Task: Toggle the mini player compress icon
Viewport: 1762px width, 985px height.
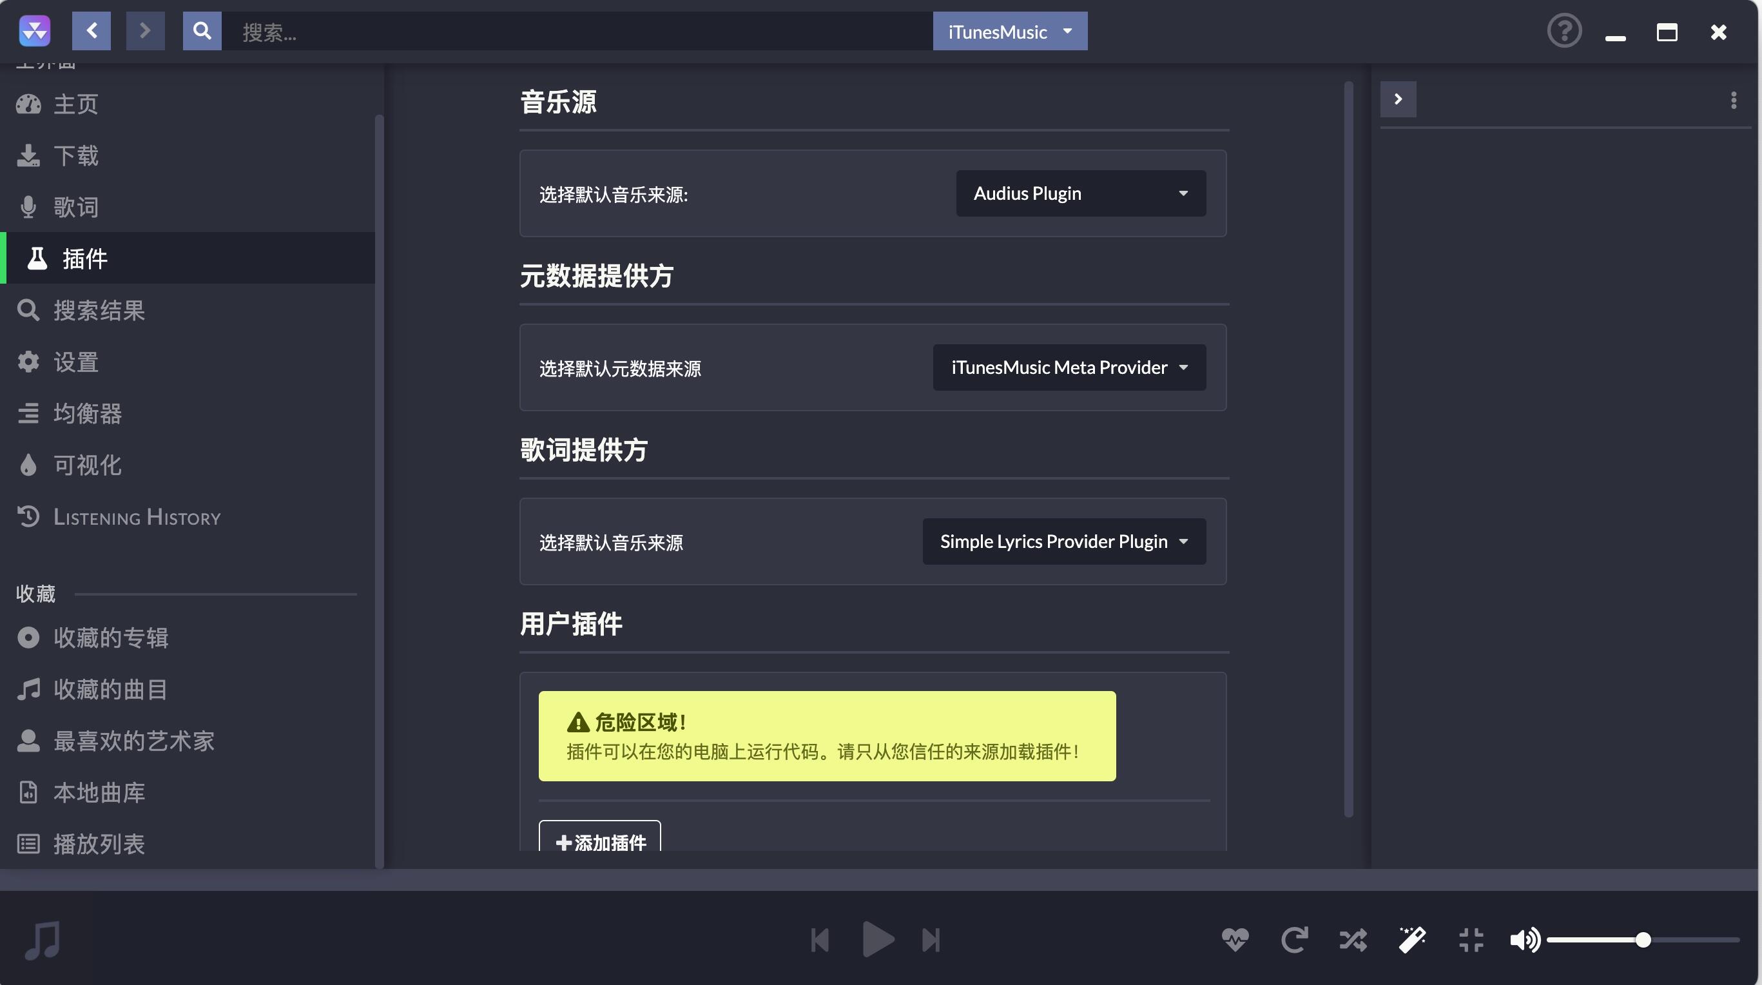Action: (x=1471, y=940)
